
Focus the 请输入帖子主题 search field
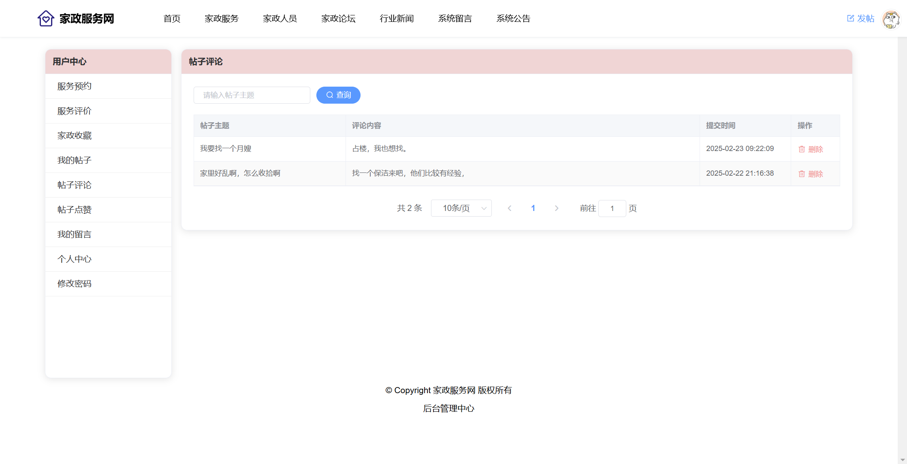pyautogui.click(x=252, y=95)
